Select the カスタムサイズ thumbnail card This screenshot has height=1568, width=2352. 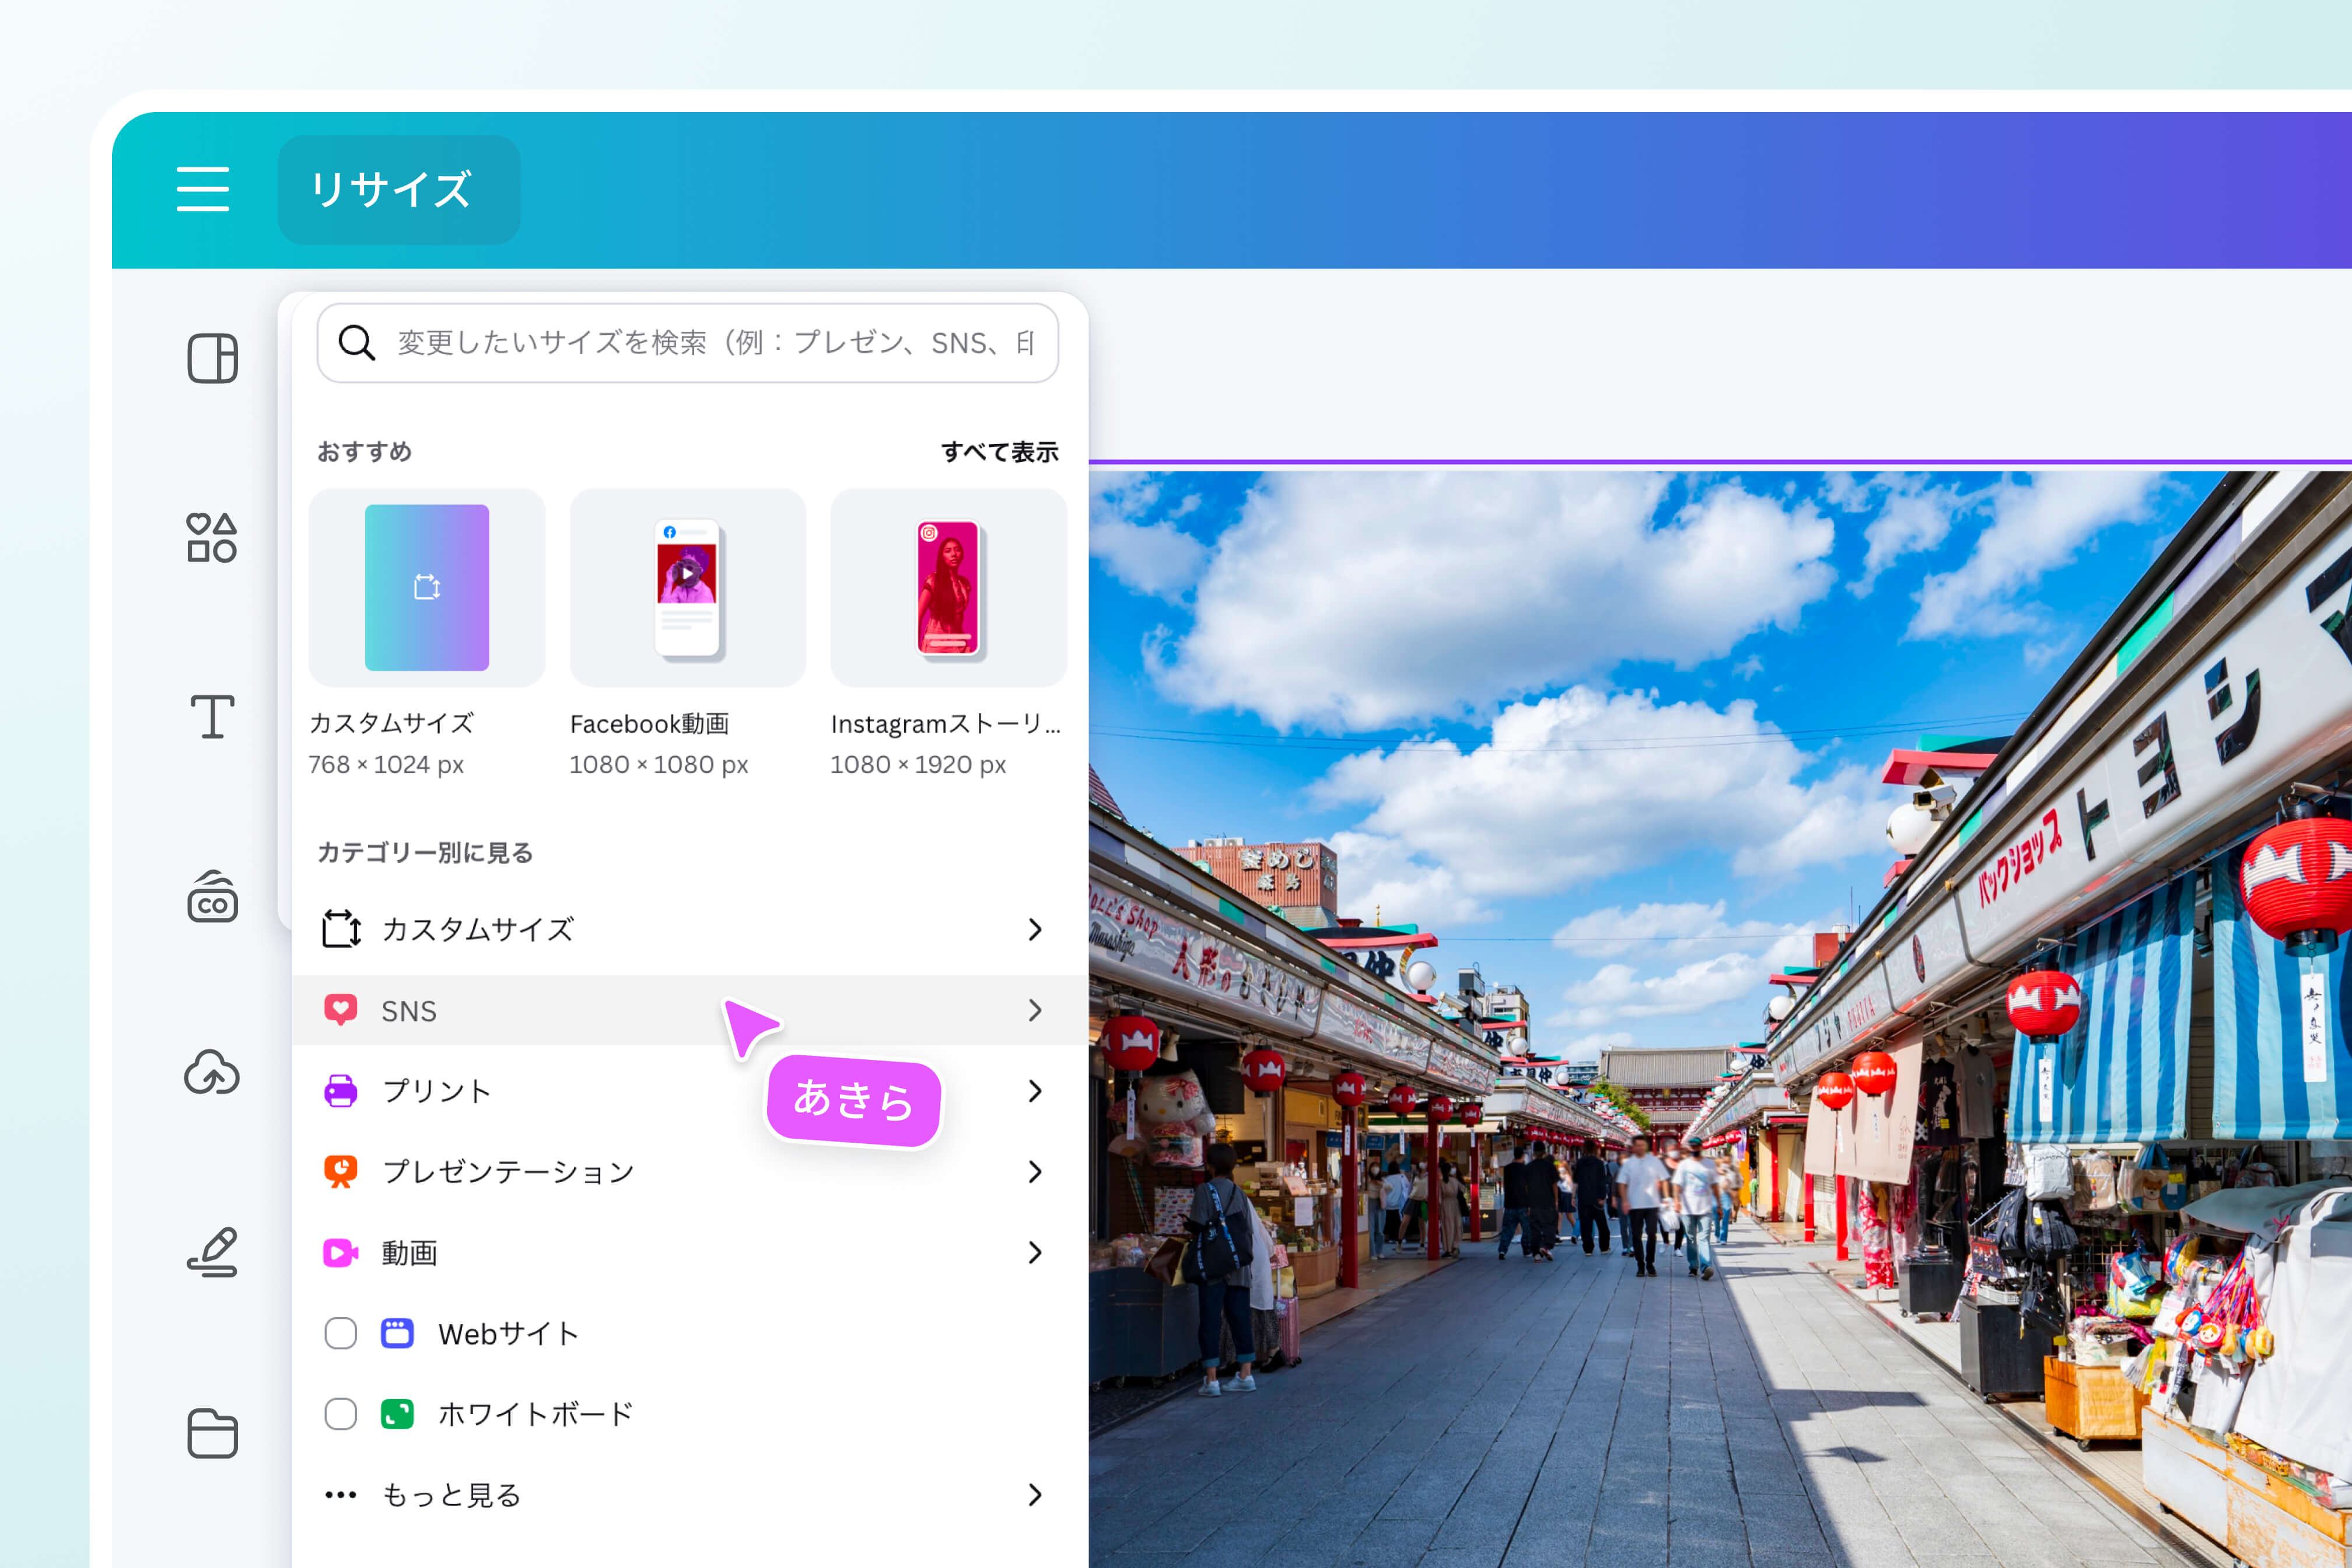click(x=427, y=587)
